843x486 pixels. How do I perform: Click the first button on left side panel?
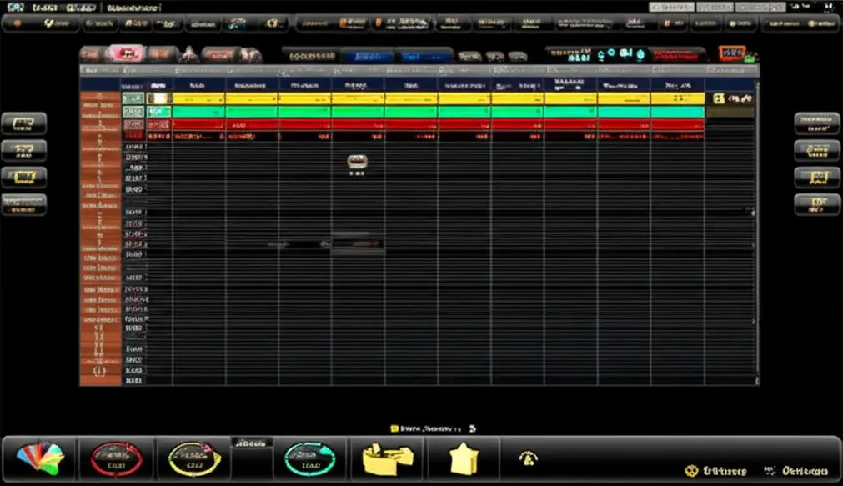tap(23, 123)
